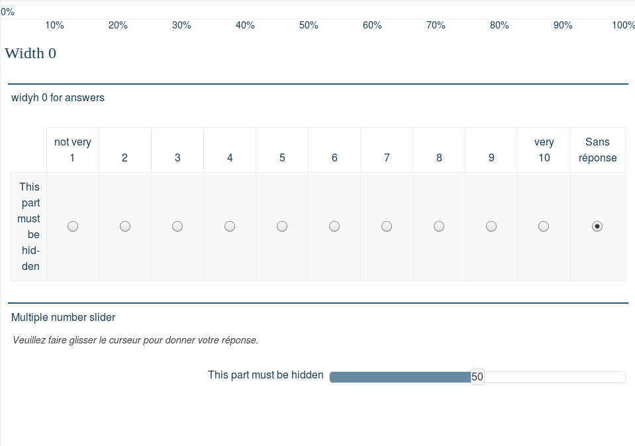Select radio button under column 6

[334, 226]
